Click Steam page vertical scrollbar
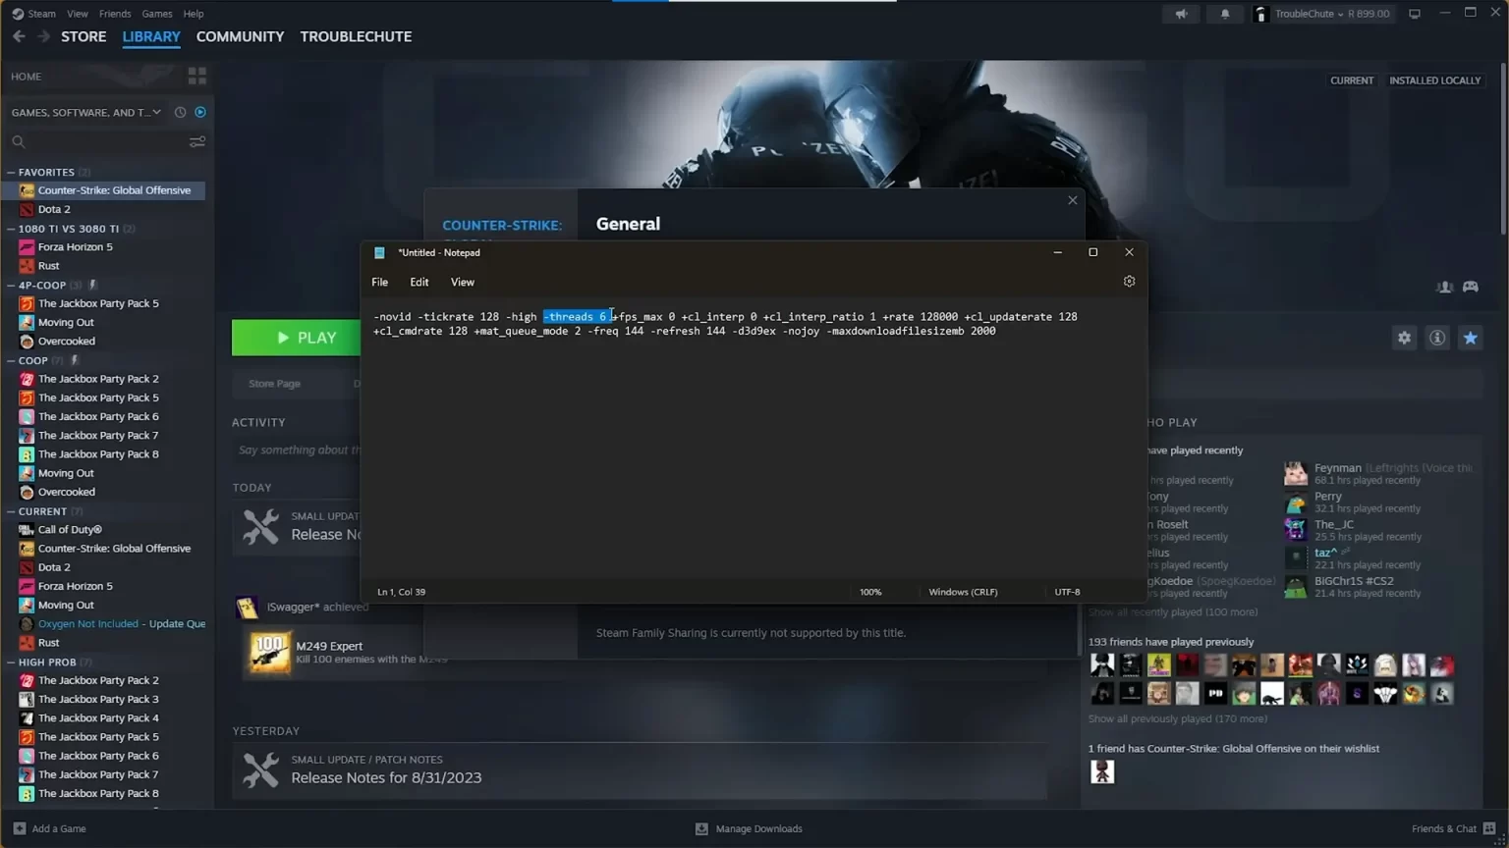This screenshot has height=848, width=1509. [x=1503, y=149]
